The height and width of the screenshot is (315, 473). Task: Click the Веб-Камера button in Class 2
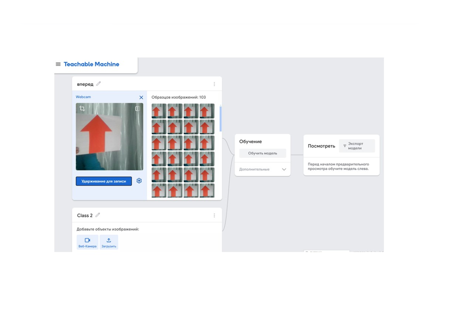pos(88,242)
